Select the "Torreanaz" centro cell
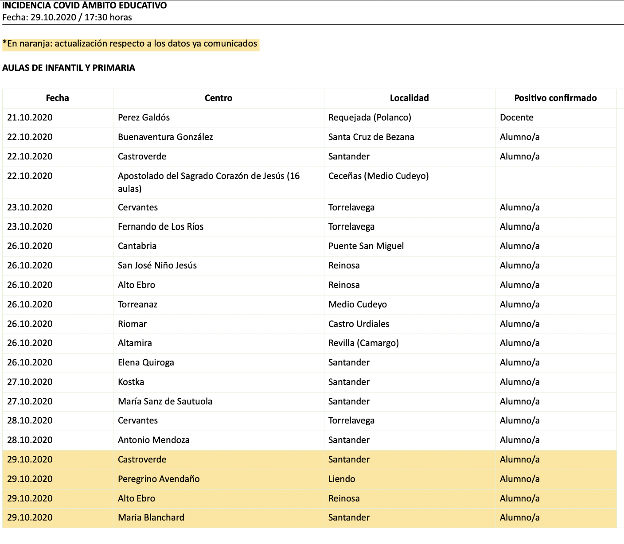 (x=137, y=304)
